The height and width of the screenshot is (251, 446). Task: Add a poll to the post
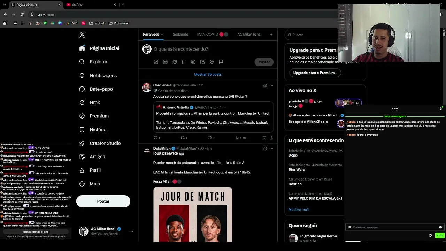[x=184, y=62]
